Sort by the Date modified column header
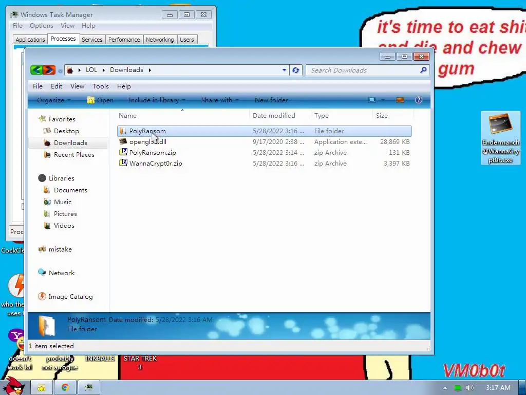Image resolution: width=526 pixels, height=395 pixels. [280, 116]
